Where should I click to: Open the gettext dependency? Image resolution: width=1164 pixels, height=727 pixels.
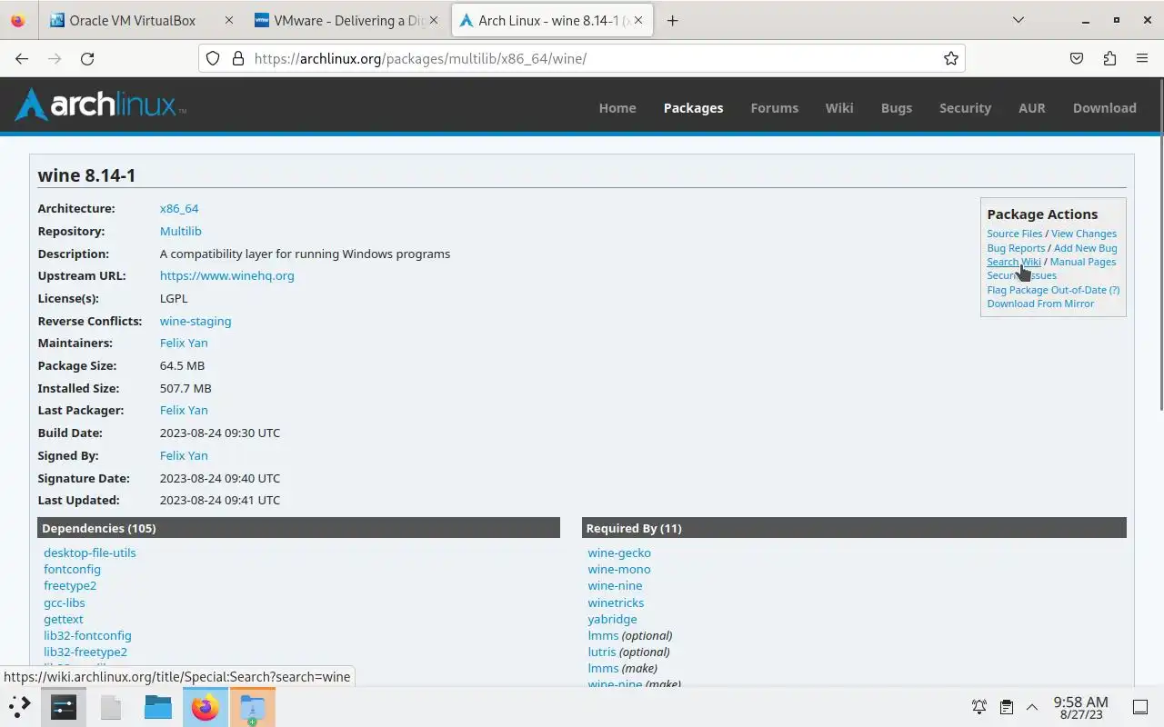click(x=64, y=619)
